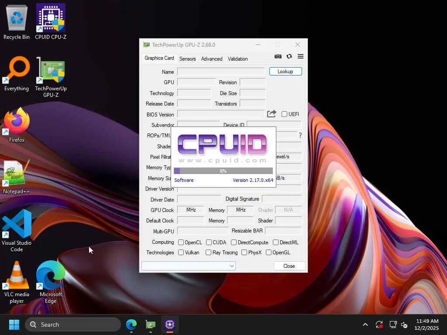Switch to the Advanced tab

(x=212, y=59)
